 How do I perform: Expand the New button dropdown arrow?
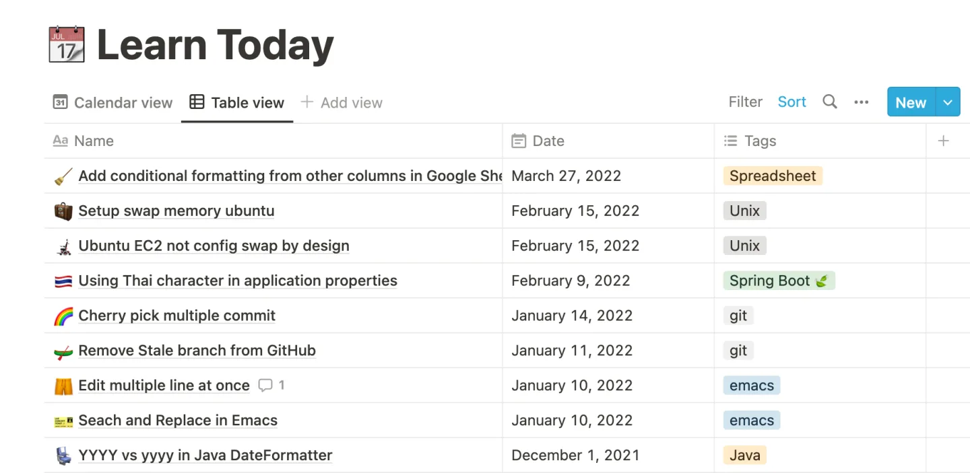coord(948,102)
